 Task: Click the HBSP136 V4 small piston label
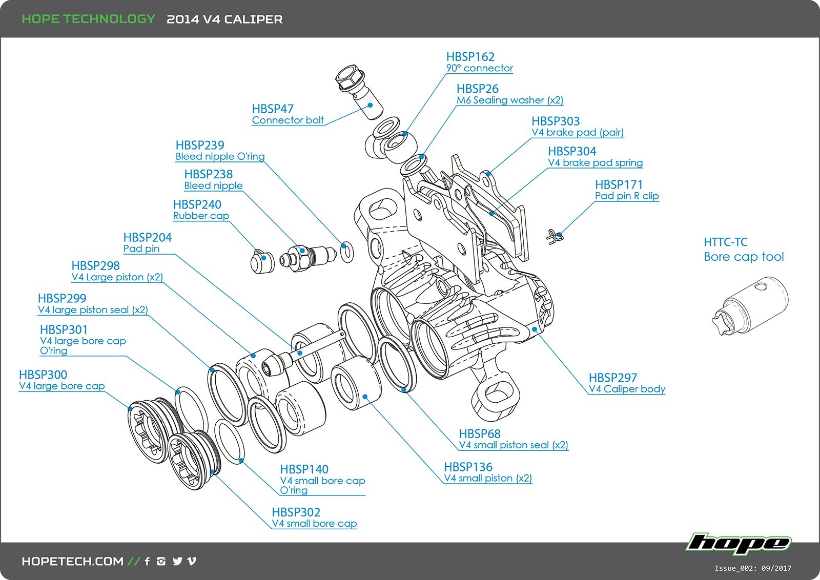(x=488, y=472)
